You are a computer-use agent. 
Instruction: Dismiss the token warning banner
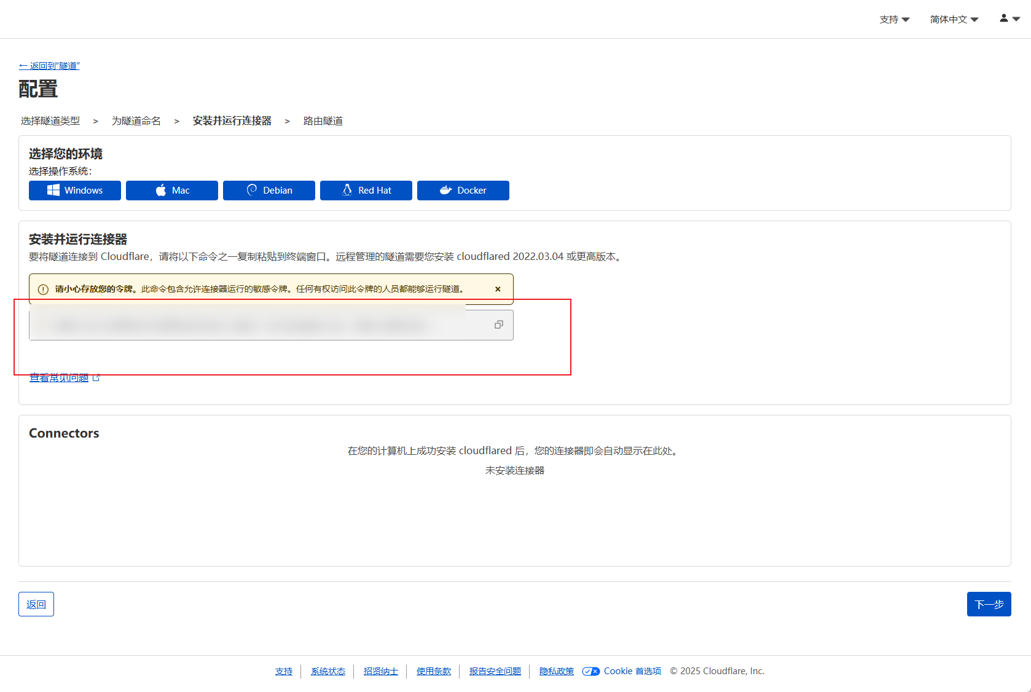click(498, 289)
